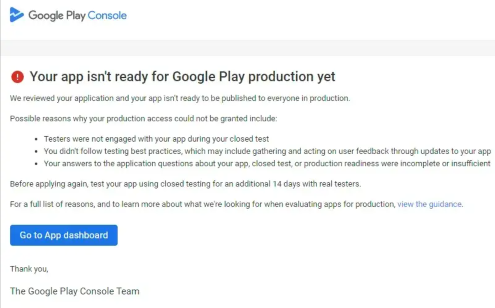Click the app isn't ready heading

(182, 77)
